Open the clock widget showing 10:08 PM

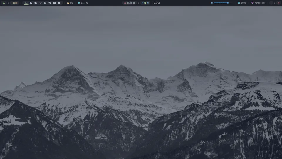click(x=130, y=3)
